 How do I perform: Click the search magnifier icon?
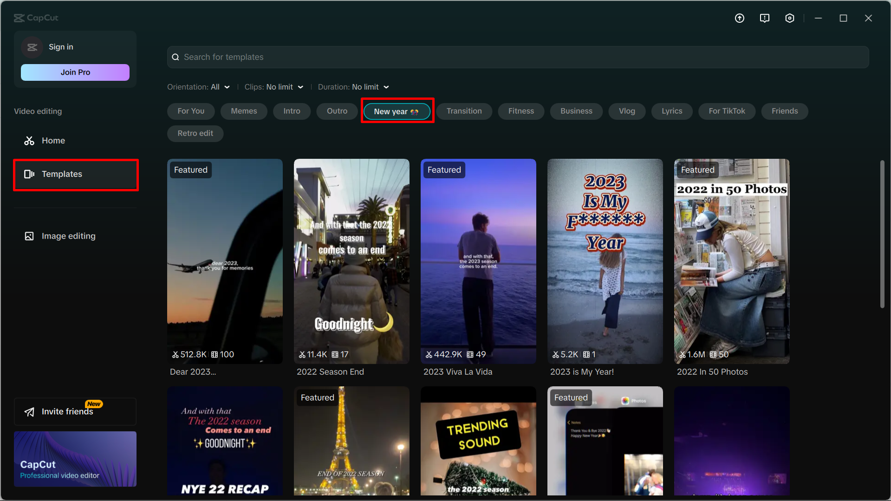click(176, 57)
